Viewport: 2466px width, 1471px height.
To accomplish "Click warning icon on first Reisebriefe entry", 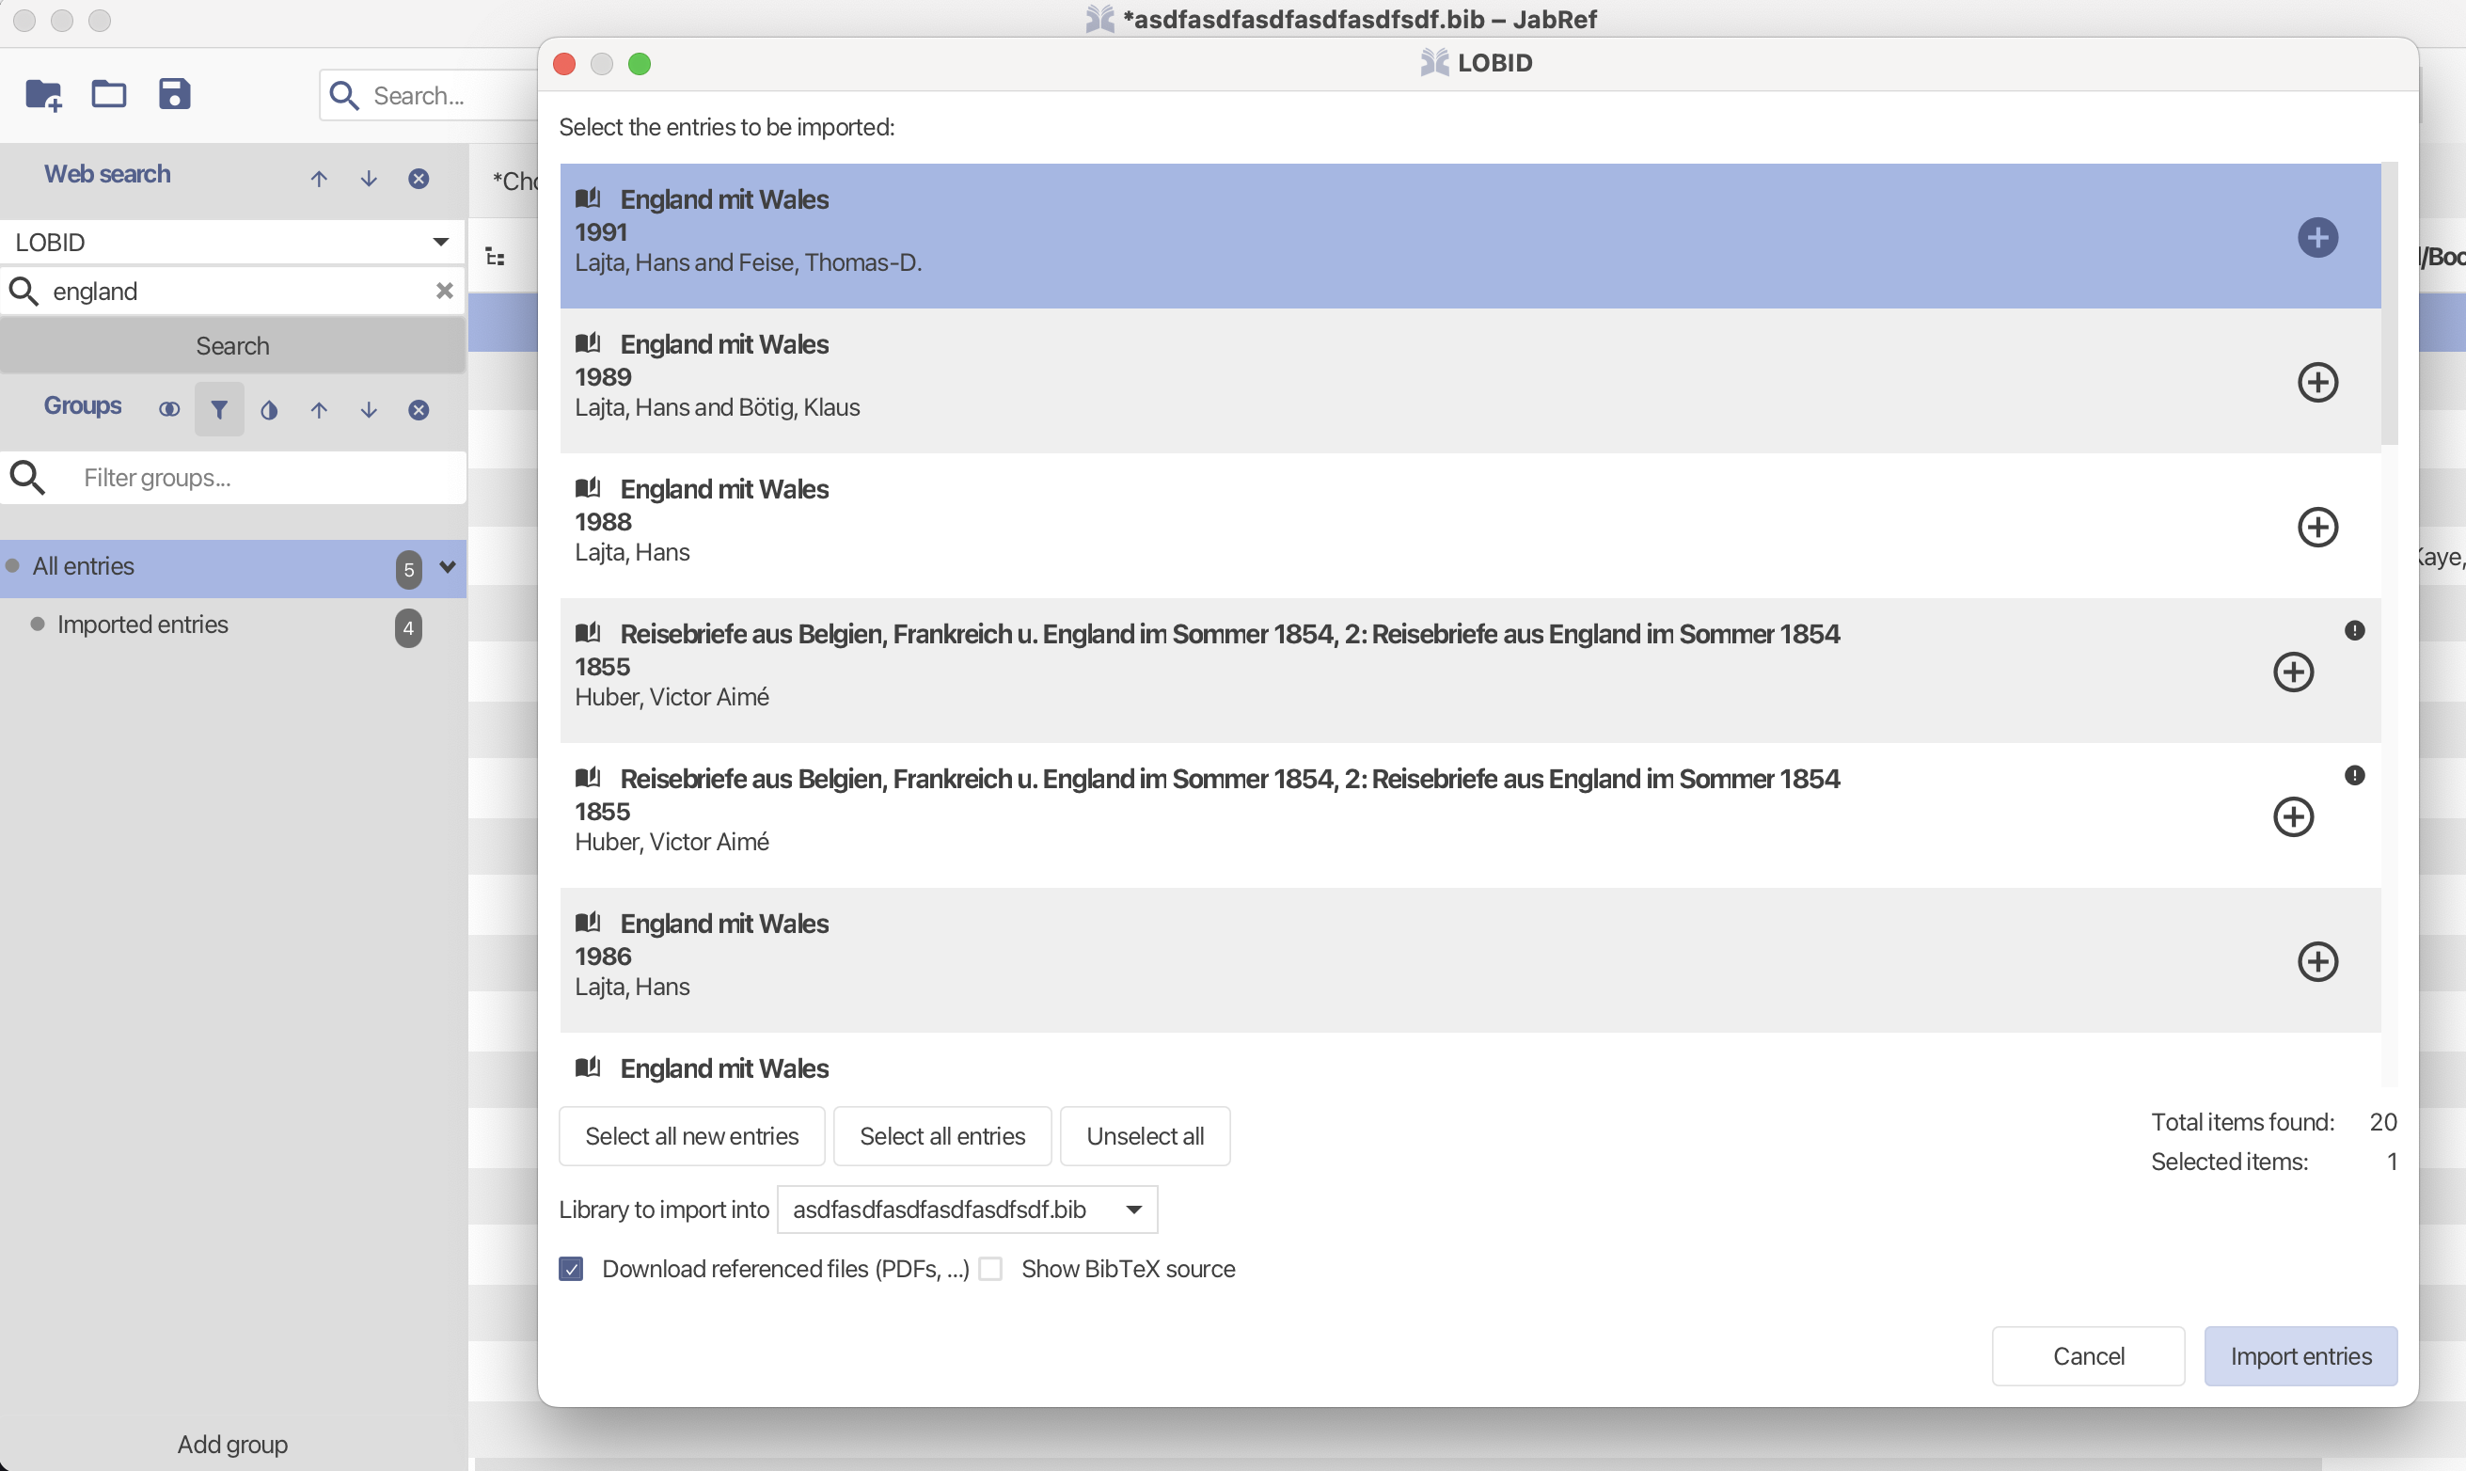I will [2354, 630].
